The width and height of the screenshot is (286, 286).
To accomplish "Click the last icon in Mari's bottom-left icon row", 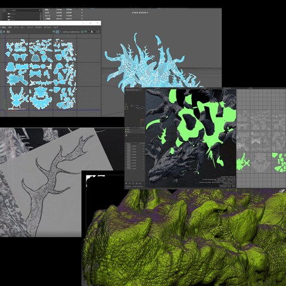I will coord(140,183).
